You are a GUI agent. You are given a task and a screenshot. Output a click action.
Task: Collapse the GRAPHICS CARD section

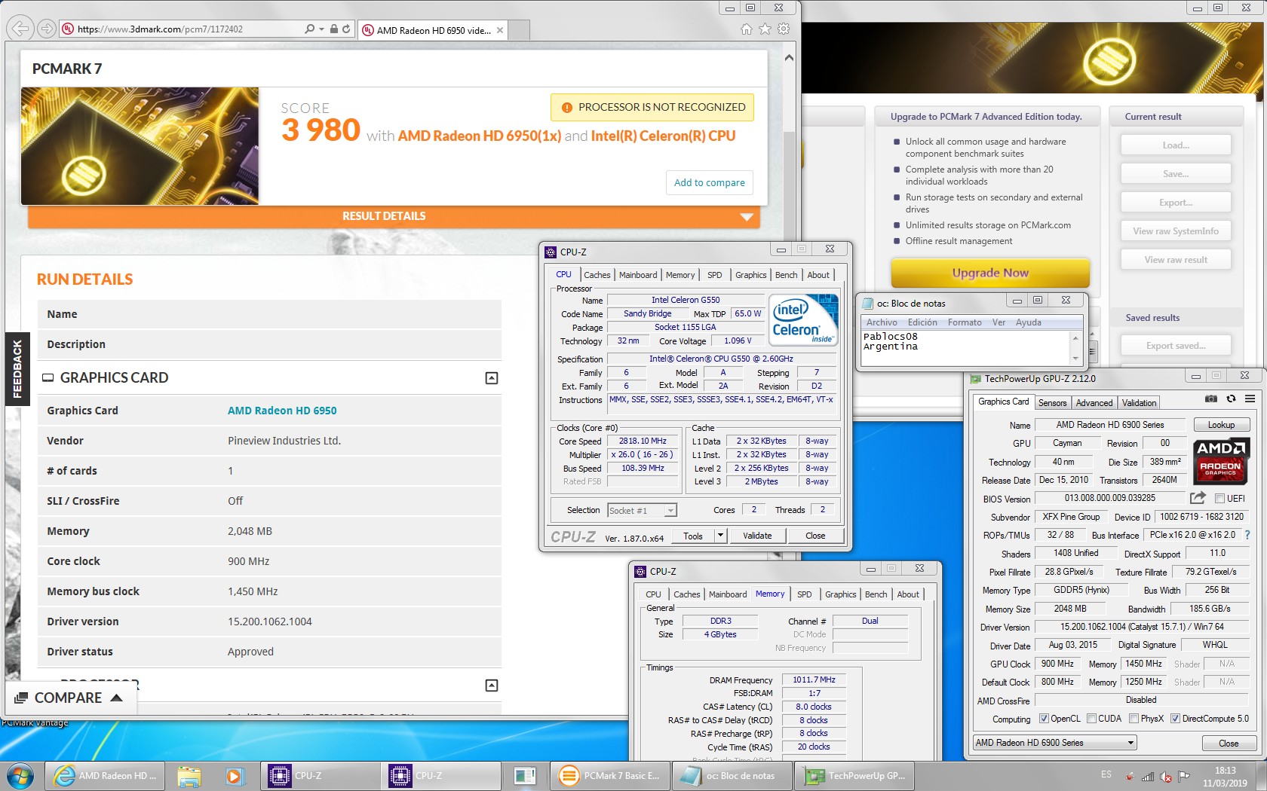492,378
